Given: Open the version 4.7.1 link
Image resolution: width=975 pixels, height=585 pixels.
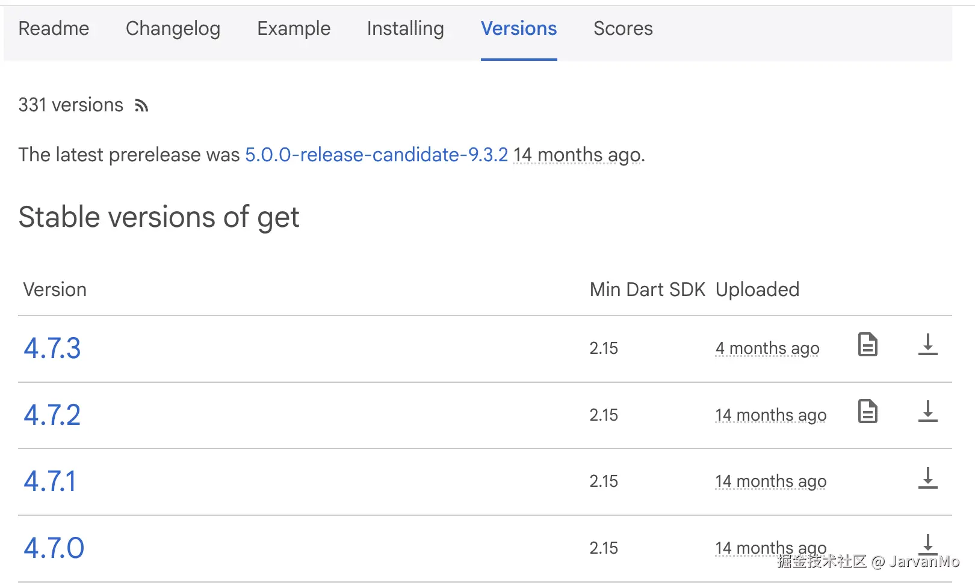Looking at the screenshot, I should click(50, 481).
